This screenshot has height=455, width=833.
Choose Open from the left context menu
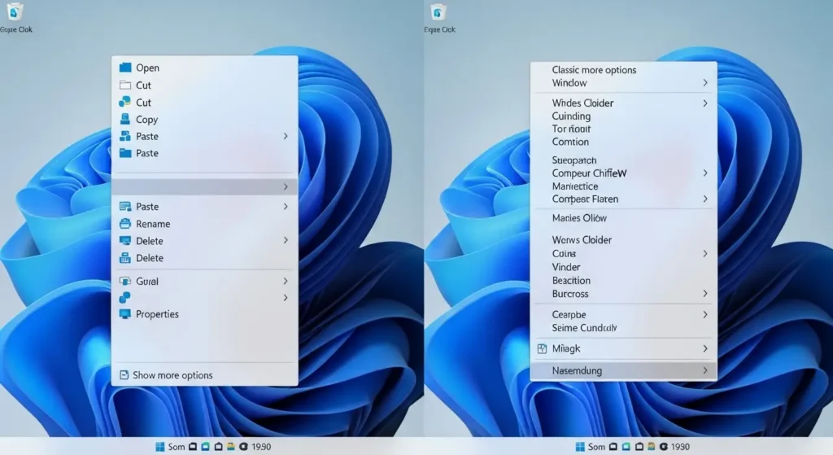pos(204,68)
